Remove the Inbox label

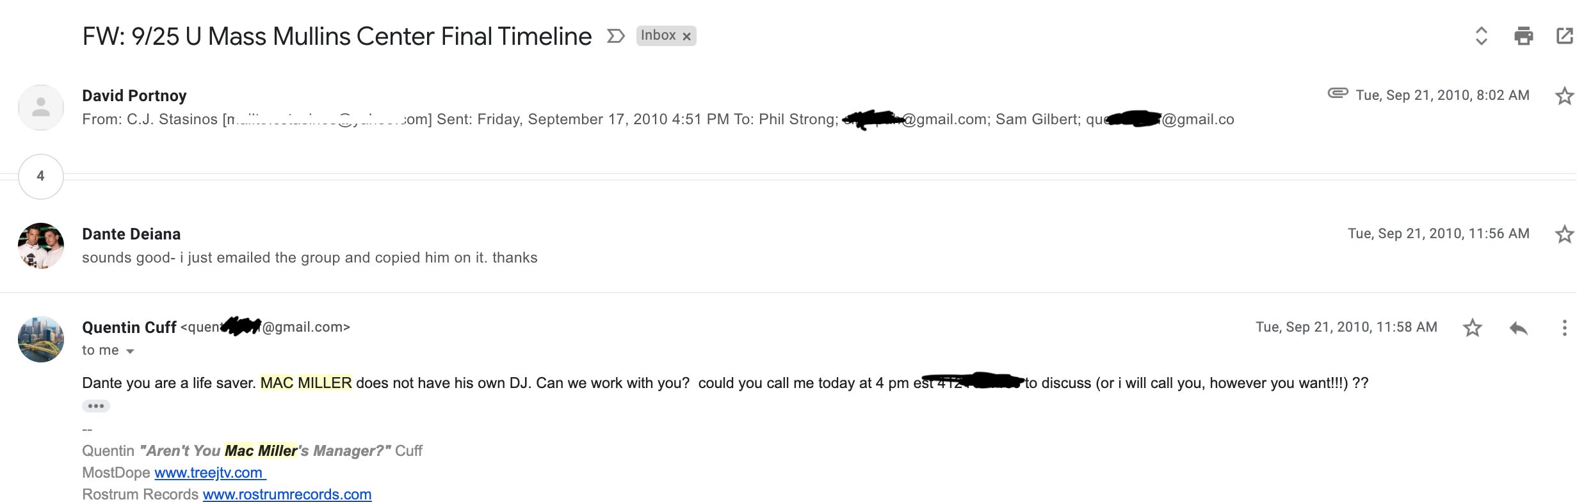[x=686, y=36]
